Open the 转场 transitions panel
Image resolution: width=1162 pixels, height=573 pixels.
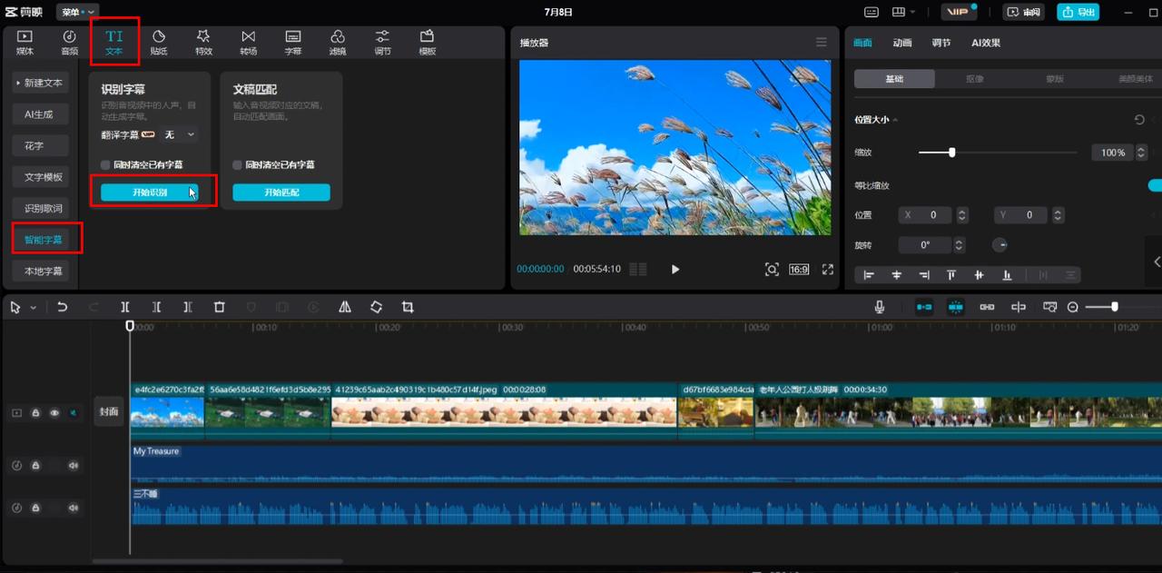coord(248,42)
